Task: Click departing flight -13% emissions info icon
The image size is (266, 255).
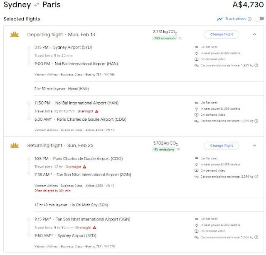Action: (180, 38)
